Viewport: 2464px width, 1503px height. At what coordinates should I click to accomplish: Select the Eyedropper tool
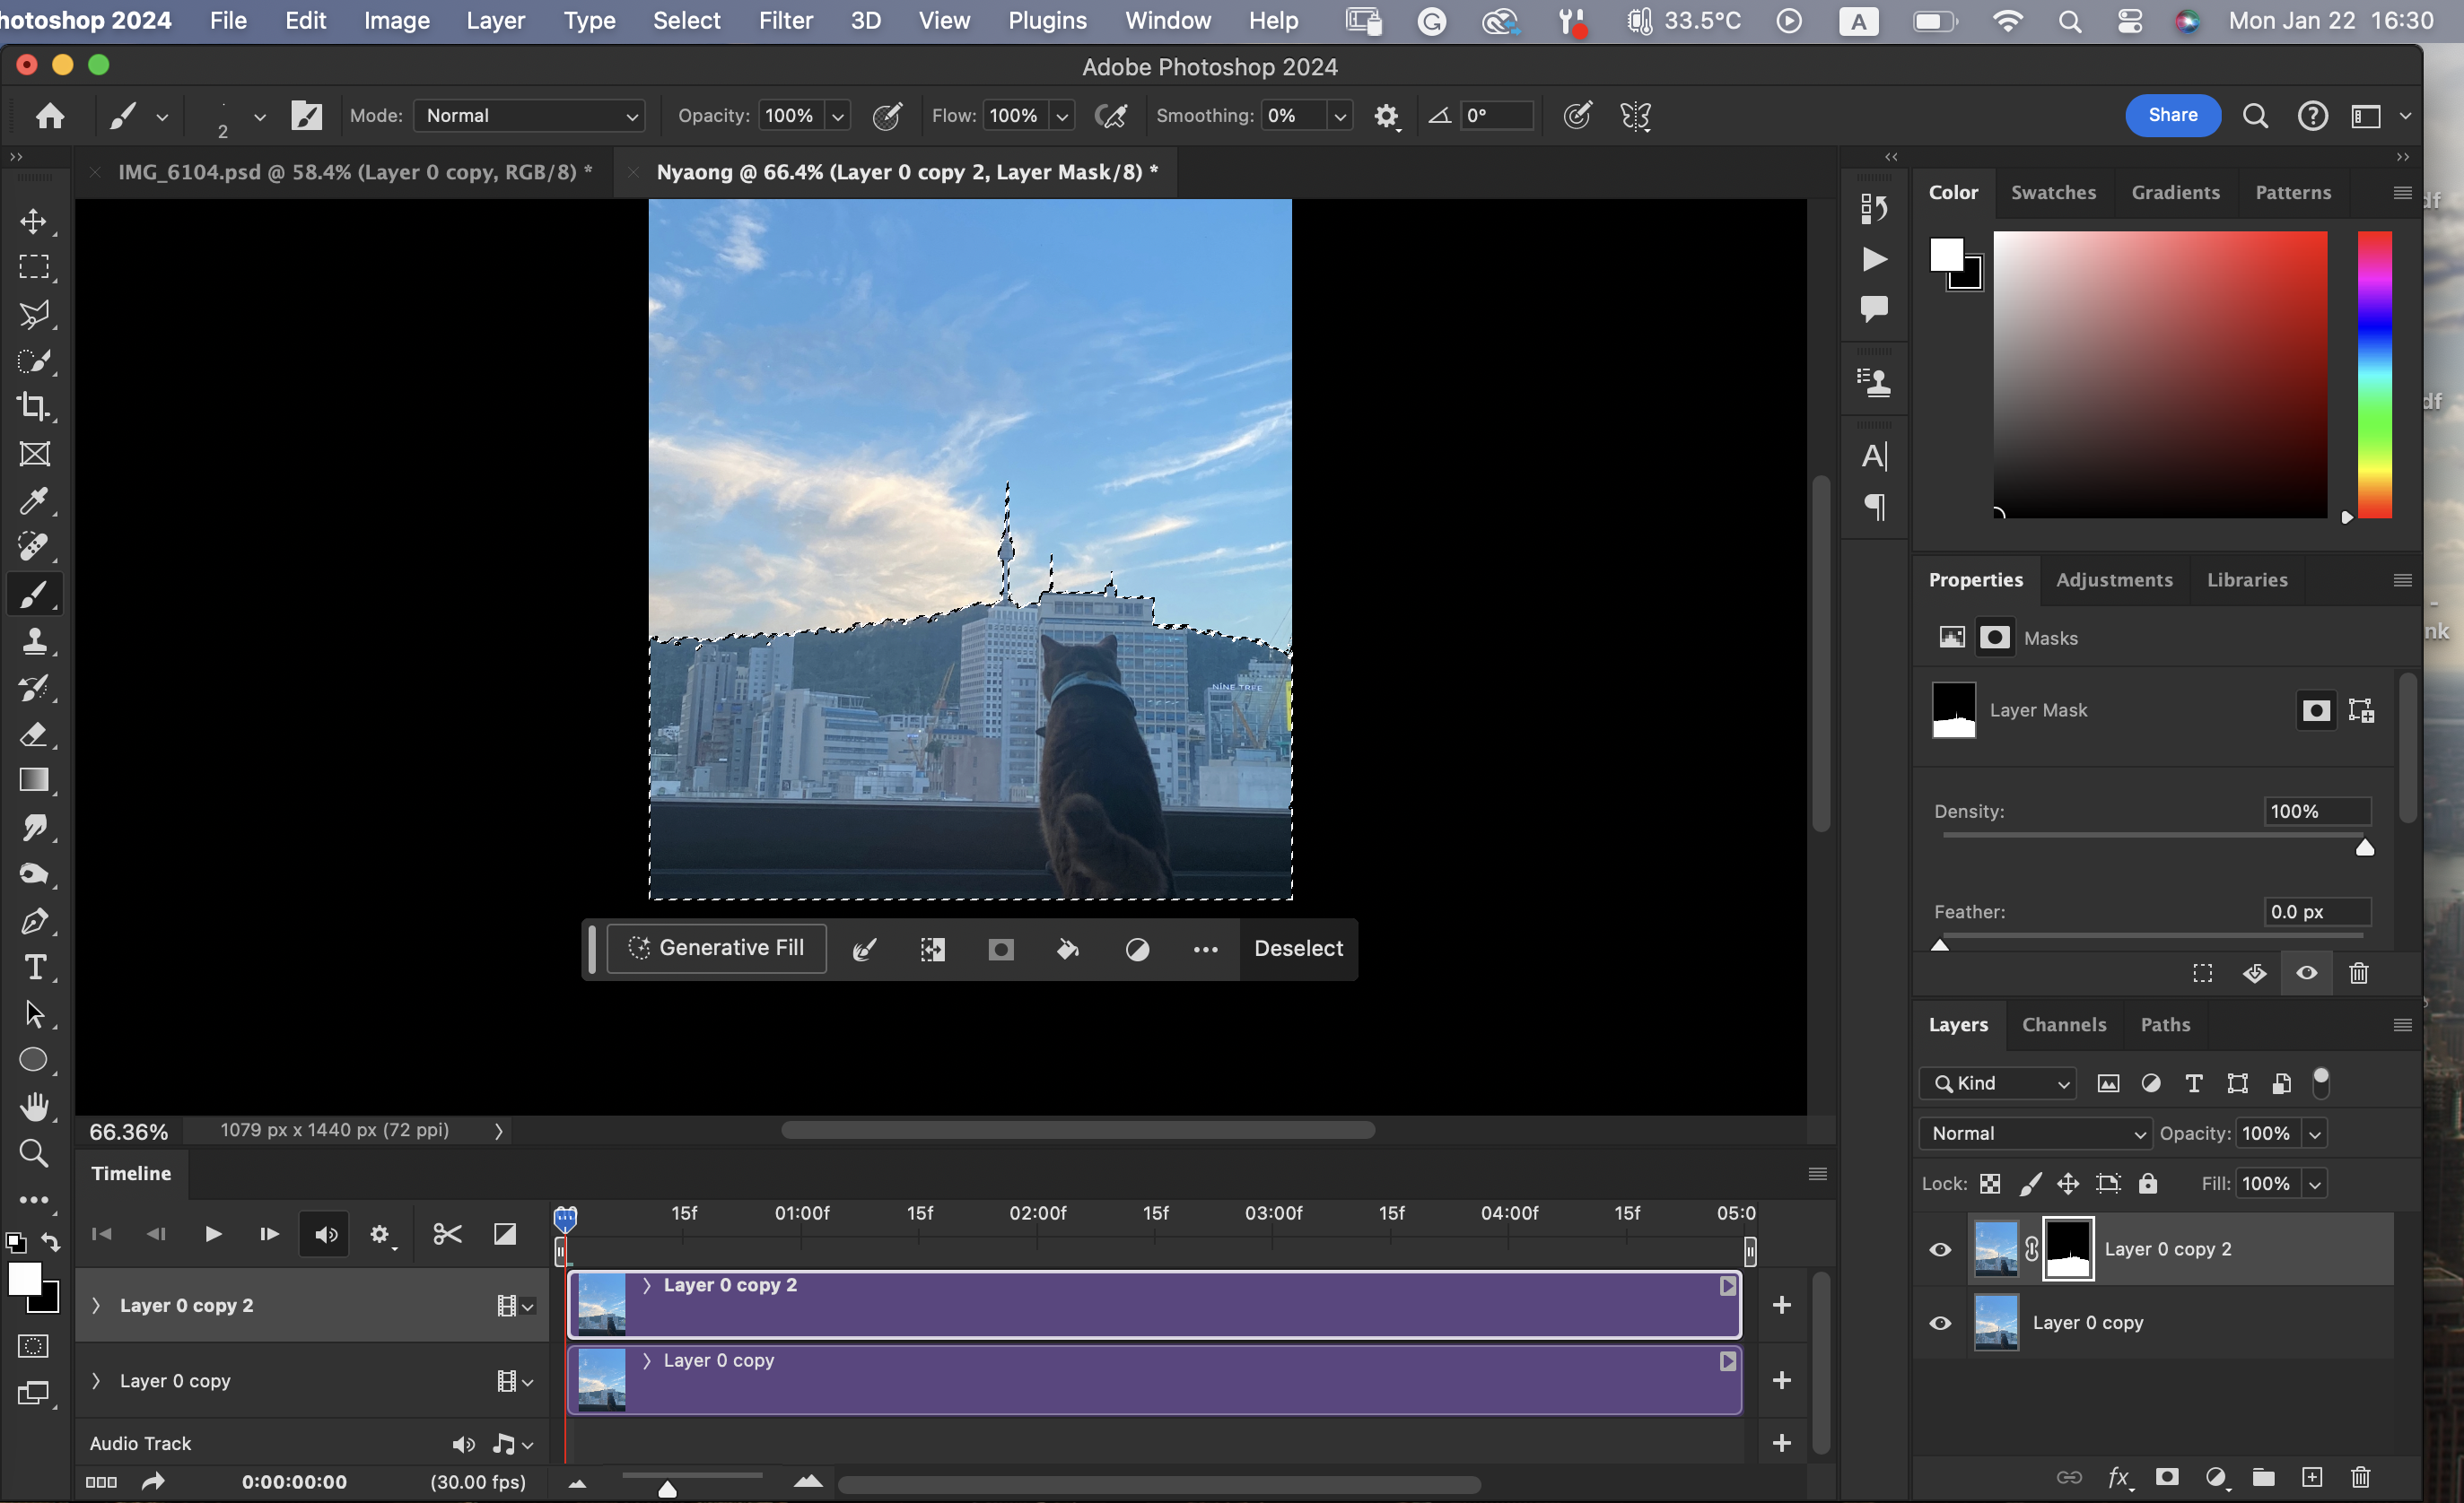34,500
